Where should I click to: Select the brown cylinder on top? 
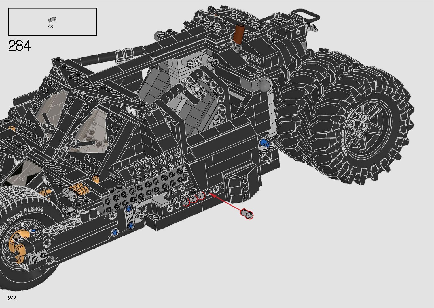click(x=240, y=32)
